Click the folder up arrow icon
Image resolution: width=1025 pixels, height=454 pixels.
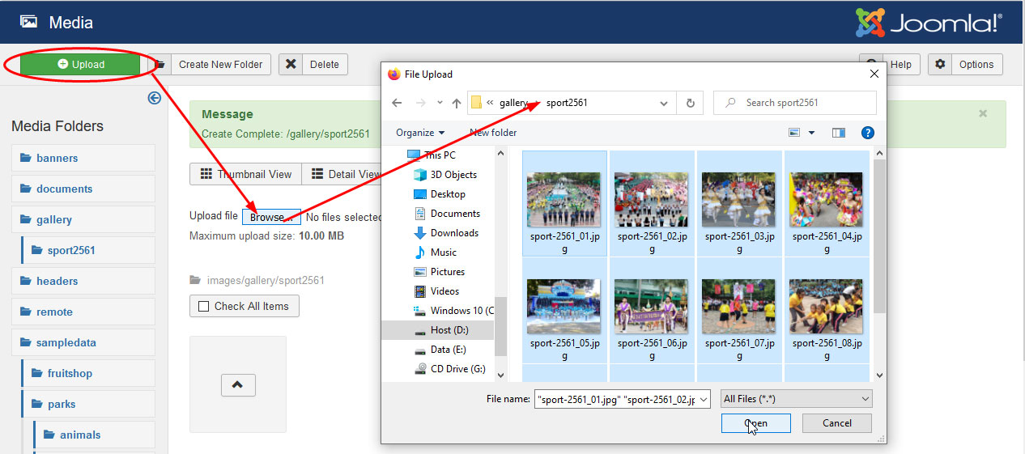[238, 385]
